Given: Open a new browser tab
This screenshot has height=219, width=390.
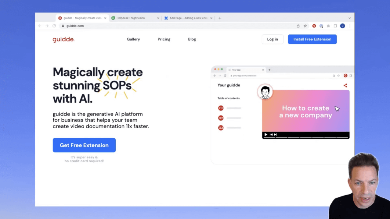Looking at the screenshot, I should coord(220,18).
